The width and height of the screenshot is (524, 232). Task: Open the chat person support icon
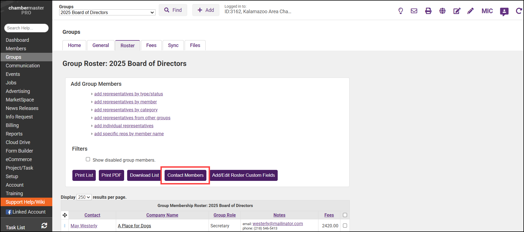coord(504,12)
